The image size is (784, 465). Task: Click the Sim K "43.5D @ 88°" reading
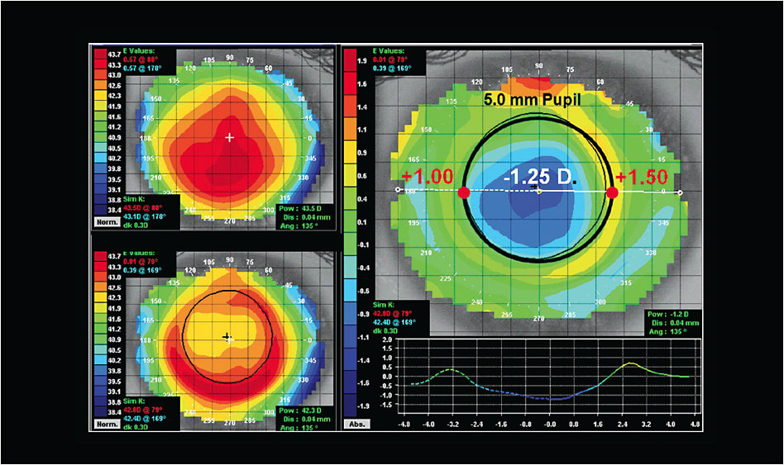point(142,208)
